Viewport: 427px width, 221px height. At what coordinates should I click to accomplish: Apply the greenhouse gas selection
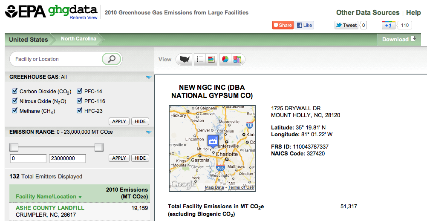coord(119,121)
